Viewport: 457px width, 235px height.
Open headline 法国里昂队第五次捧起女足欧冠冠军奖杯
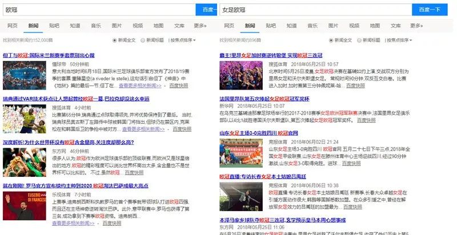pos(264,99)
